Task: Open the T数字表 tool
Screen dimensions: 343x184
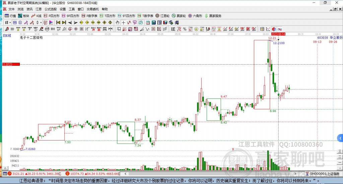Action: tap(145, 16)
